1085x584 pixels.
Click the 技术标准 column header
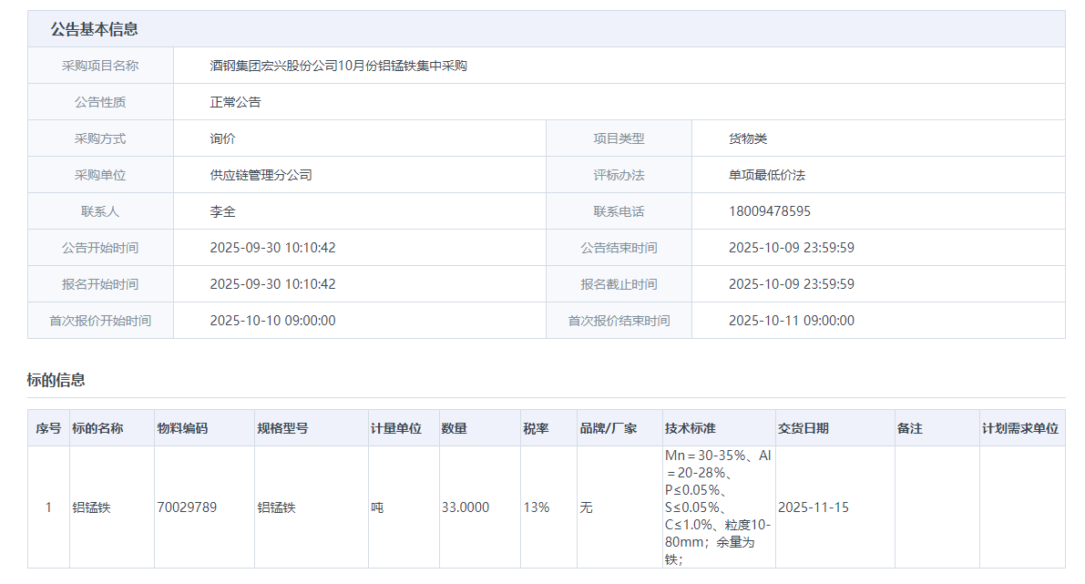coord(690,428)
